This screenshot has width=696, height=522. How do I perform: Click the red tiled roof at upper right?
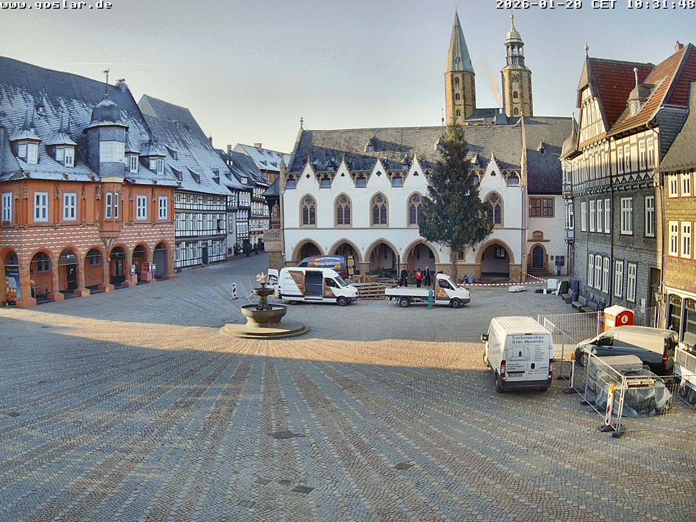coord(614,87)
